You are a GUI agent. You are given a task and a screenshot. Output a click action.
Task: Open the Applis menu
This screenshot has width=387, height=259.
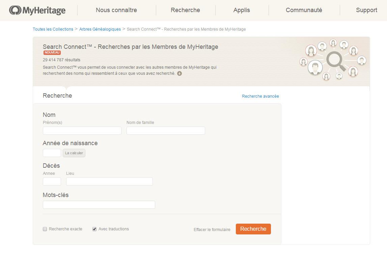tap(242, 10)
